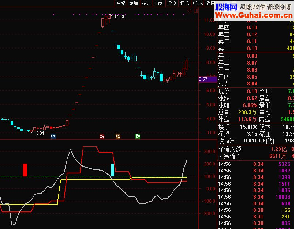Click the 5.00 price axis label
Image resolution: width=295 pixels, height=229 pixels.
tap(211, 104)
